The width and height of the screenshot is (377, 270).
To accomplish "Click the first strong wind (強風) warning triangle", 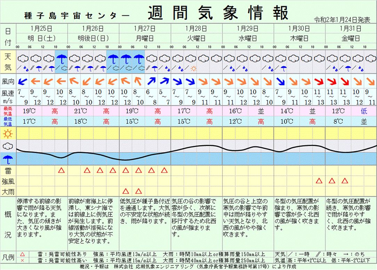I will click(319, 181).
